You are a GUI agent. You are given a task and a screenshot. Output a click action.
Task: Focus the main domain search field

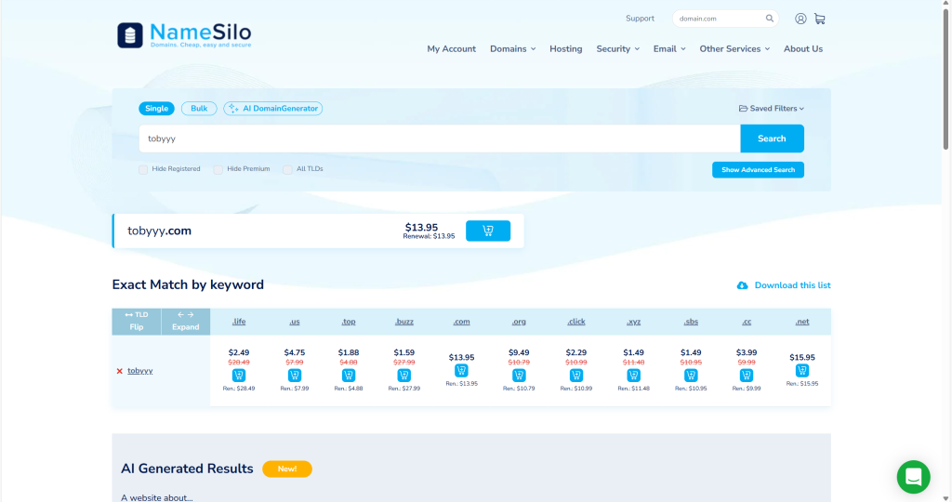[440, 139]
